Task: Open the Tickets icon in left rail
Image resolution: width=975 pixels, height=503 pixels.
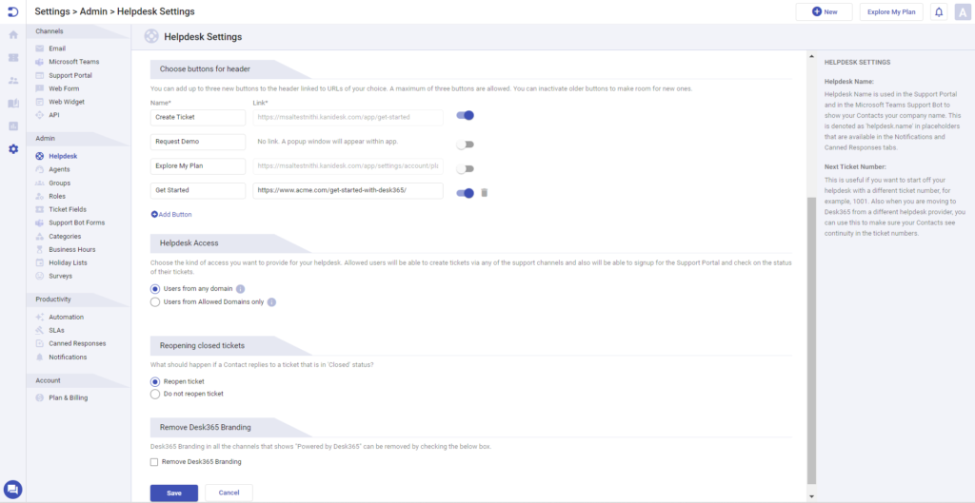Action: [13, 58]
